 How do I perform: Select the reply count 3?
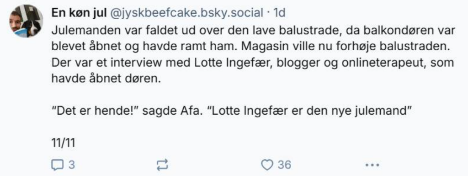[x=71, y=165]
